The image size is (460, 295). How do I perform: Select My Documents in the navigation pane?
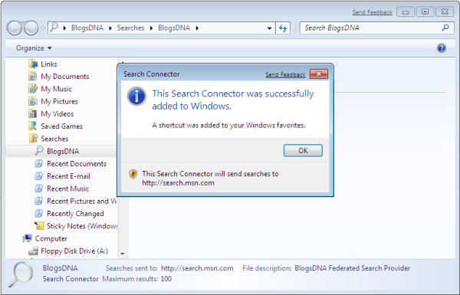(x=65, y=77)
